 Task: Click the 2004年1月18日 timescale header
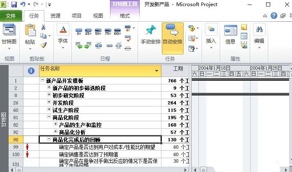(x=214, y=68)
